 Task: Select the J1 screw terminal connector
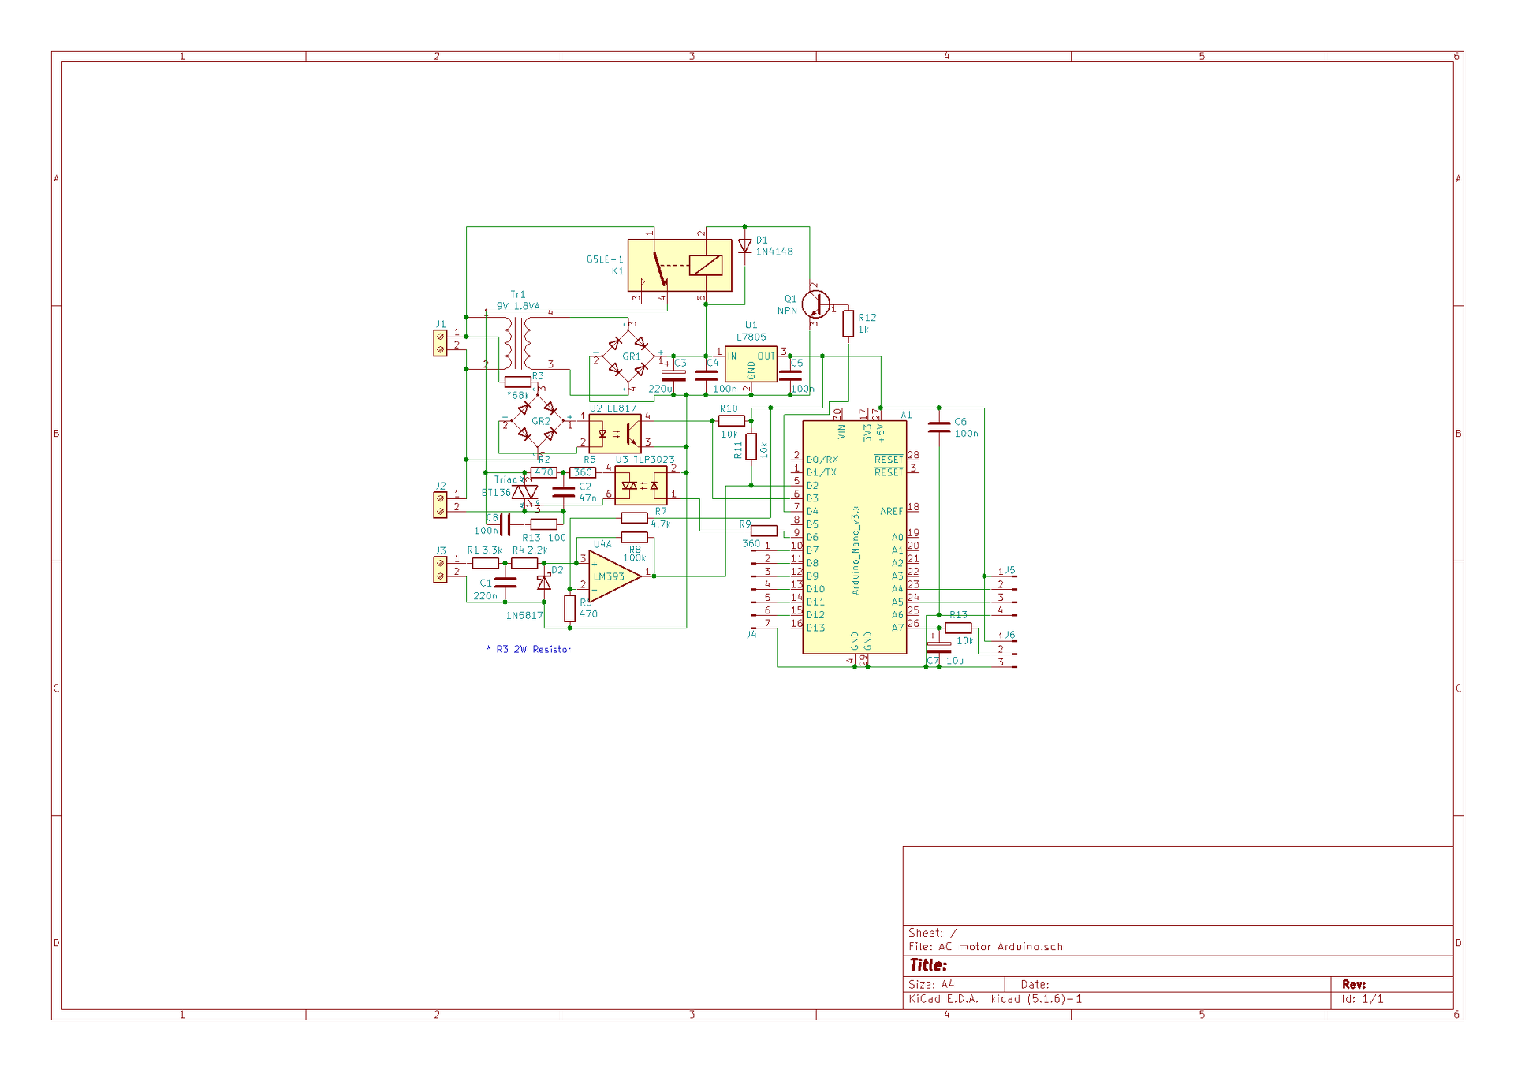[440, 343]
